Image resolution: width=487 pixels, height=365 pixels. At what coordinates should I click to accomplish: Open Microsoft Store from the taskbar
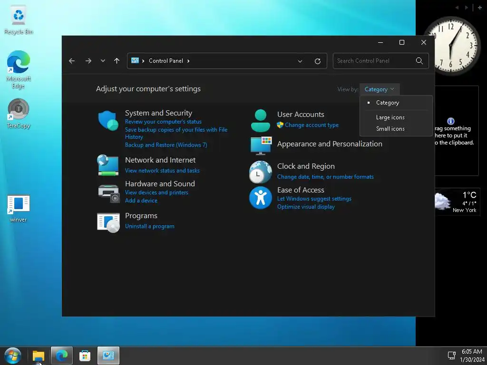[85, 355]
